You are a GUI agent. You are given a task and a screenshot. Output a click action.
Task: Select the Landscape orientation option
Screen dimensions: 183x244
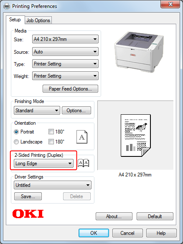coord(16,142)
